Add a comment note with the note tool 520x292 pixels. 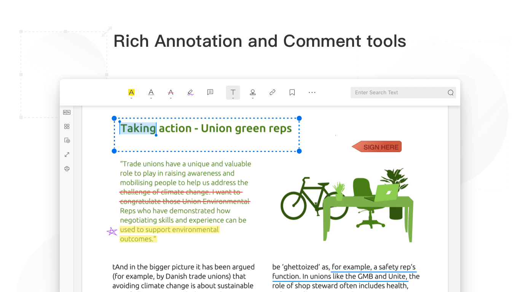[210, 92]
